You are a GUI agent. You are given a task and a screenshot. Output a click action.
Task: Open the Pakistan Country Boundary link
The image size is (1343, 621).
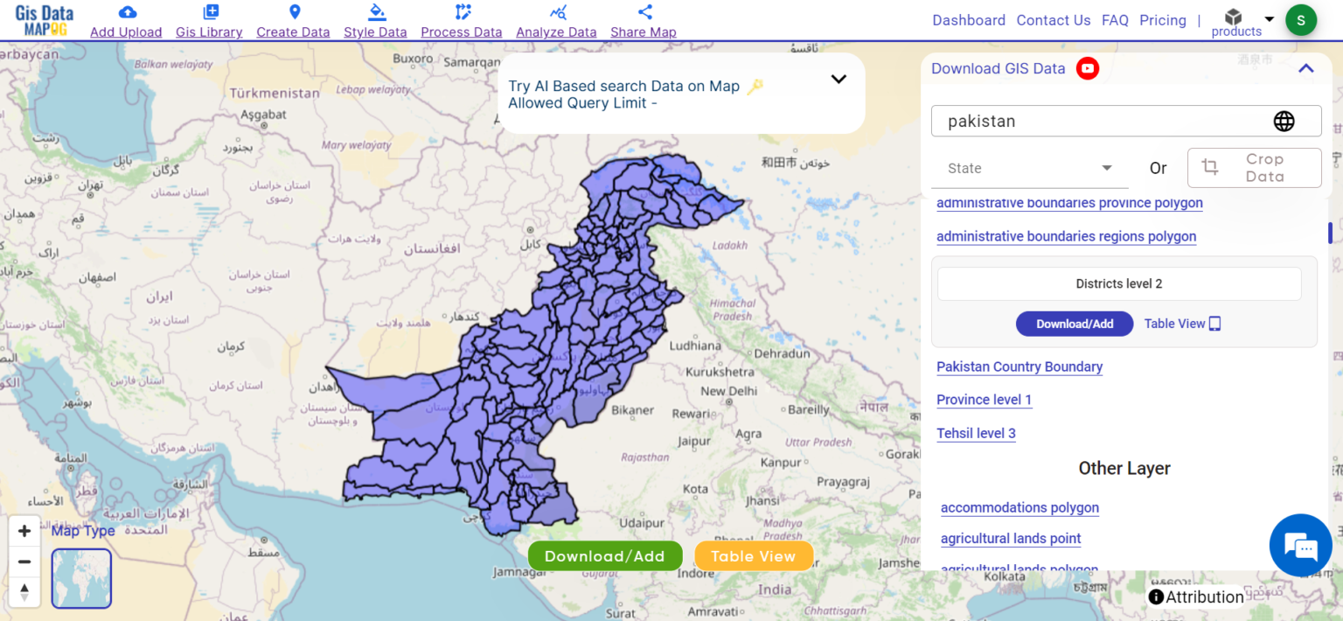(1019, 367)
